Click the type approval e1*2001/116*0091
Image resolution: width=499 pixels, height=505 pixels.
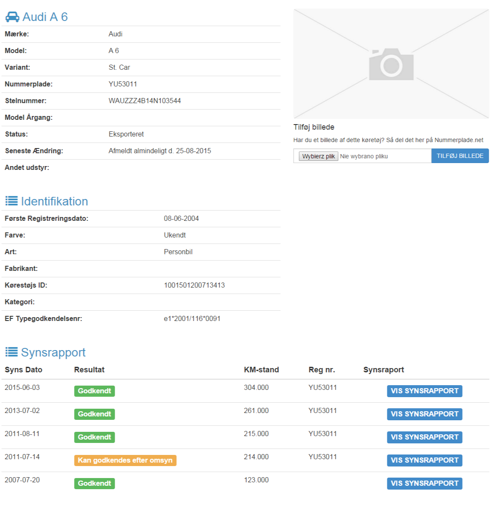click(192, 319)
